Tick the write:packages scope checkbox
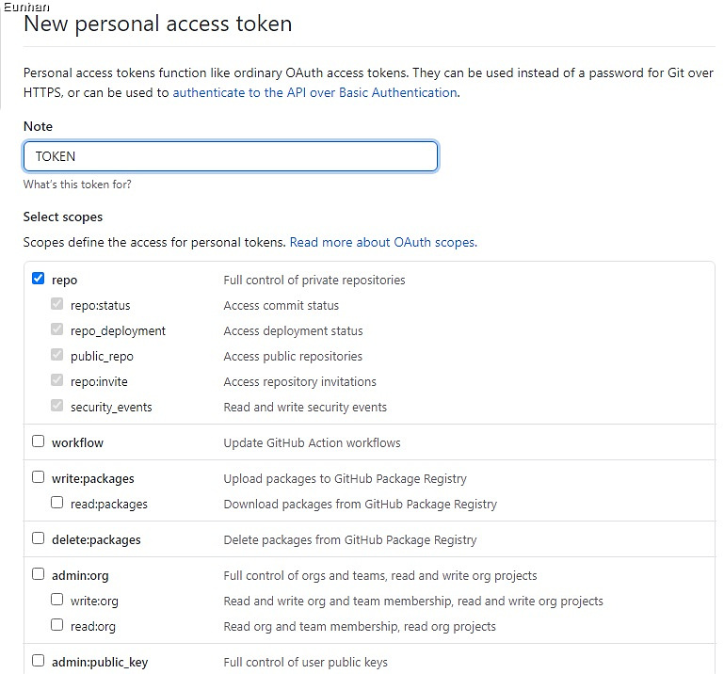 pos(39,477)
